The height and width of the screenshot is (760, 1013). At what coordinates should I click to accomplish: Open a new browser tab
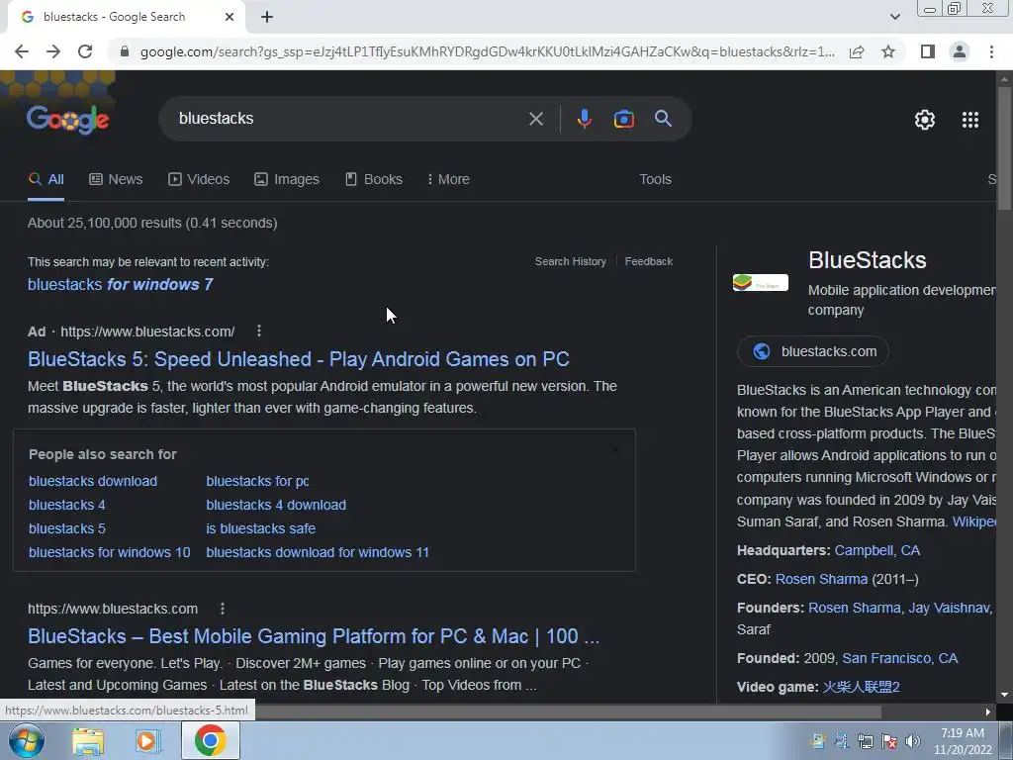point(267,18)
